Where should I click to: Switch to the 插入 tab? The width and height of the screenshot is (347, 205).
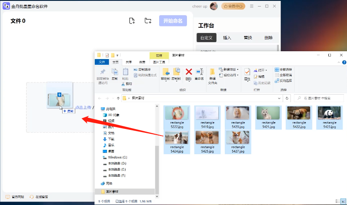[x=227, y=38]
